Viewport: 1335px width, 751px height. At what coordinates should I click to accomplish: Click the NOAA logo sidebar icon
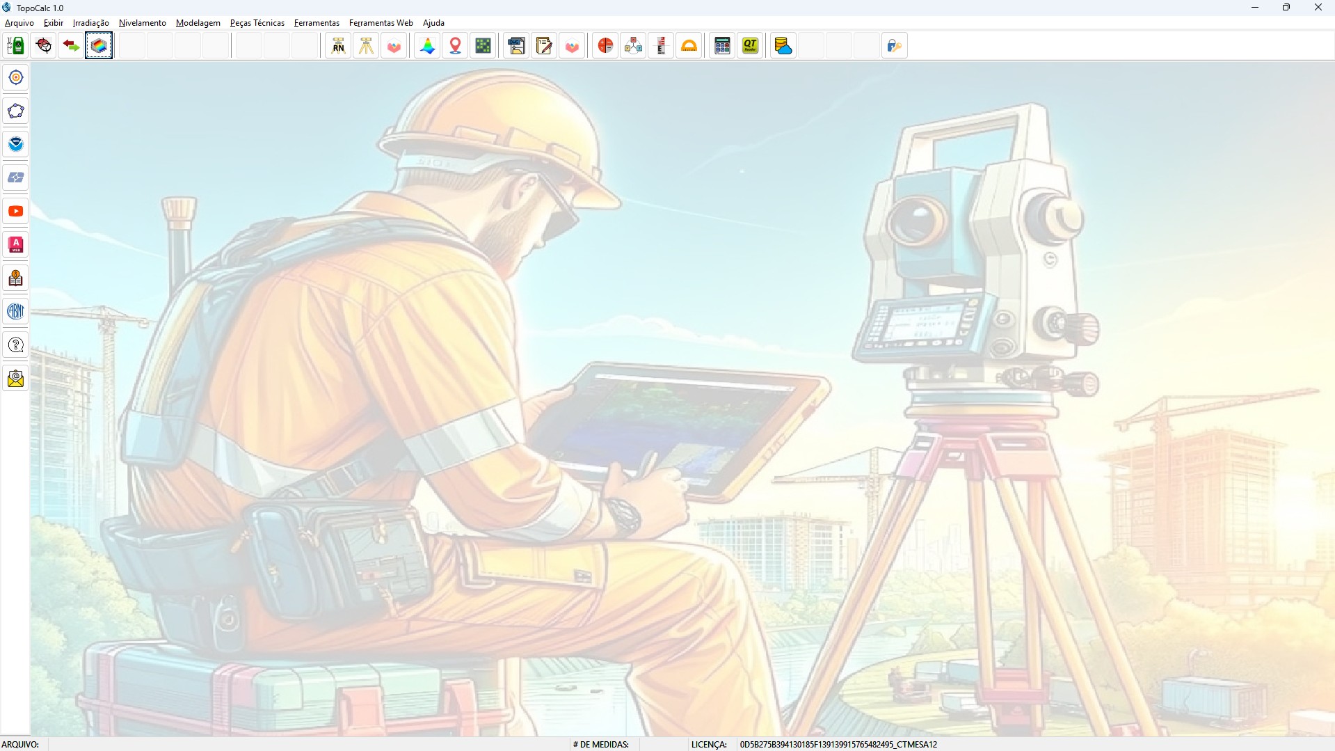point(15,144)
